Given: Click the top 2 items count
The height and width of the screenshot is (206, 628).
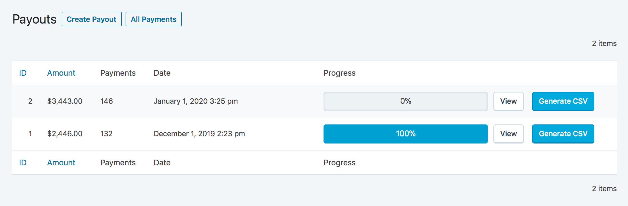Looking at the screenshot, I should [604, 43].
